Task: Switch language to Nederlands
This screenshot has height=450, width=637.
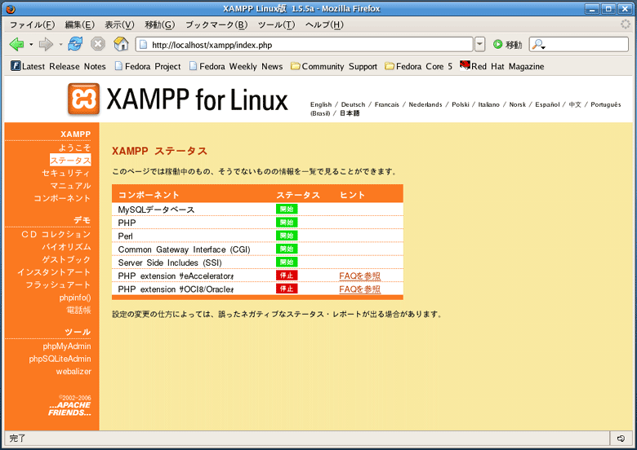Action: pos(425,104)
